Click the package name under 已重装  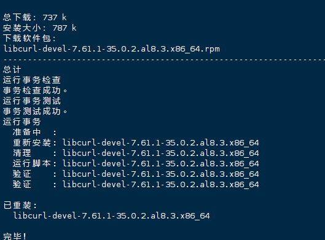(x=112, y=216)
